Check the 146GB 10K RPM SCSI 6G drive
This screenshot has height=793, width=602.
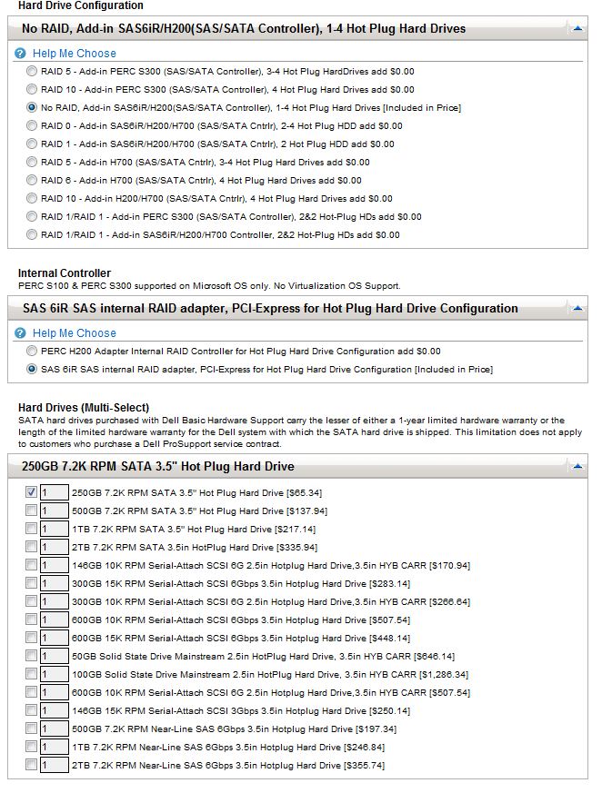pos(32,565)
